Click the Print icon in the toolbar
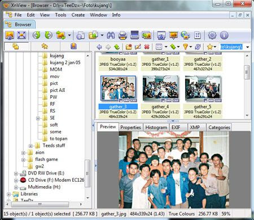The height and width of the screenshot is (220, 254). (x=122, y=35)
